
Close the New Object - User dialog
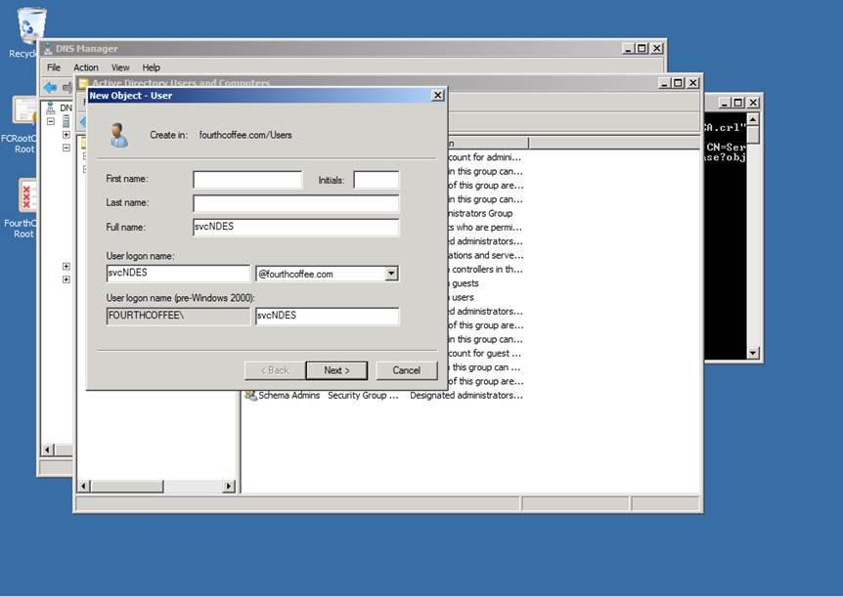coord(437,96)
